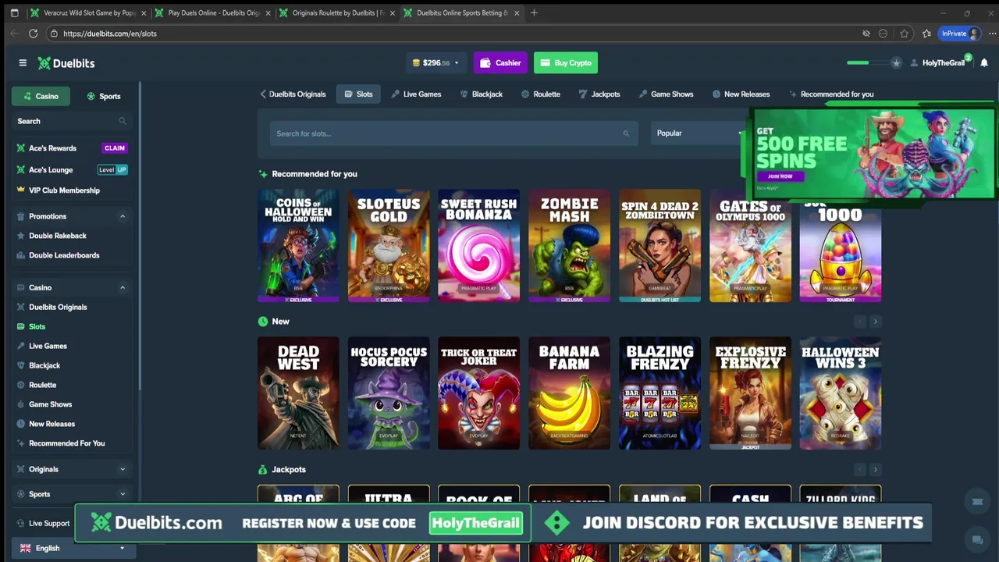Click the sidebar Search field

[72, 121]
